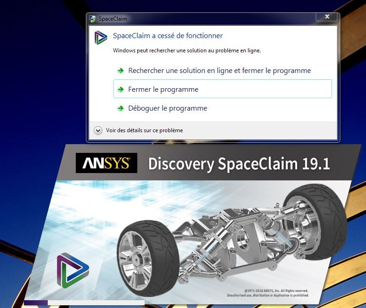Screen dimensions: 366x308
Task: Expand Voir des détails sur ce problème
Action: (x=138, y=130)
